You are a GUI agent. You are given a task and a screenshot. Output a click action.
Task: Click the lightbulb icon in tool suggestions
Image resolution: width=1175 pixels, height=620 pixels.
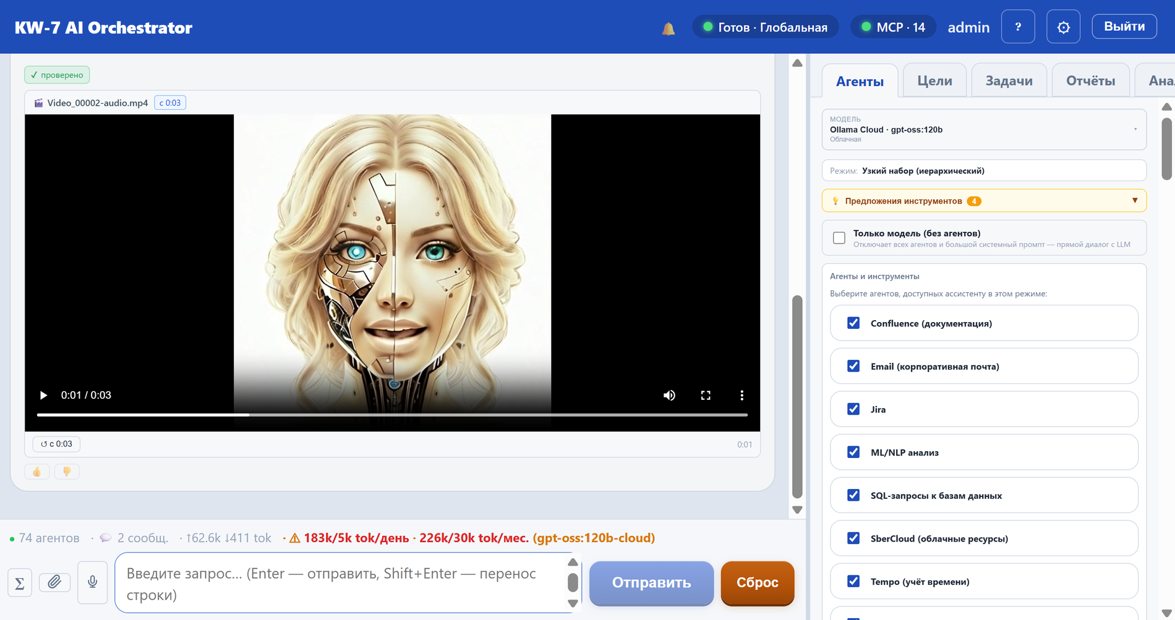coord(835,201)
